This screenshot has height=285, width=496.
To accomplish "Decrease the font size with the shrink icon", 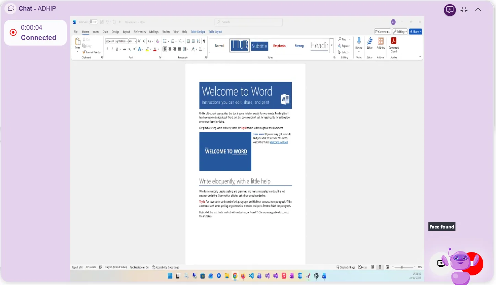I will (x=144, y=41).
